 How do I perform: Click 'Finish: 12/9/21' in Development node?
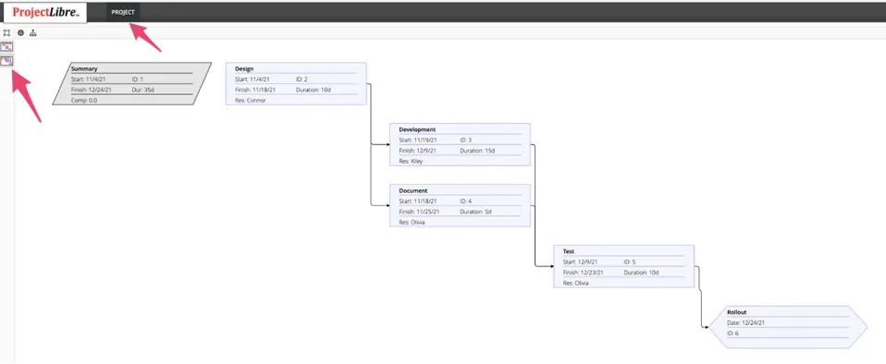[418, 151]
